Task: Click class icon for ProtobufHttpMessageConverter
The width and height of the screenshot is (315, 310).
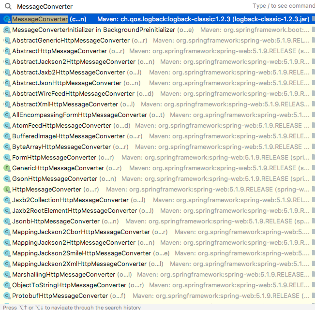Action: [7, 296]
